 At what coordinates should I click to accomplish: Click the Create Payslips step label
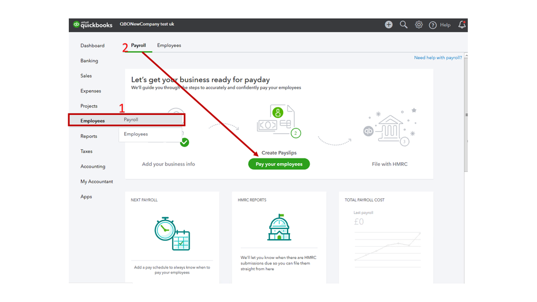[x=279, y=153]
